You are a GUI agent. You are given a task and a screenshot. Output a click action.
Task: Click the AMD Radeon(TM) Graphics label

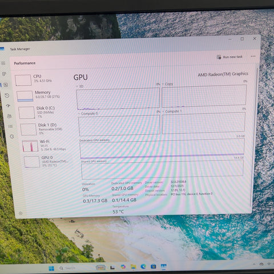(223, 74)
